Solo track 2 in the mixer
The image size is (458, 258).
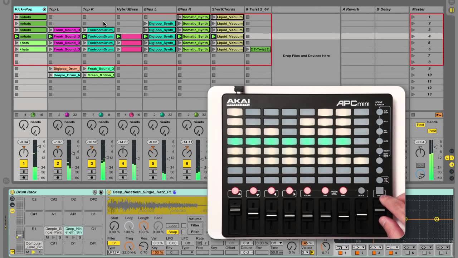point(58,172)
